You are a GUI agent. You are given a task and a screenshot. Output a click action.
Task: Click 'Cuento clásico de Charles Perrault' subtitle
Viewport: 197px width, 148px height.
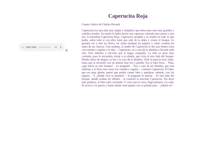click(101, 24)
